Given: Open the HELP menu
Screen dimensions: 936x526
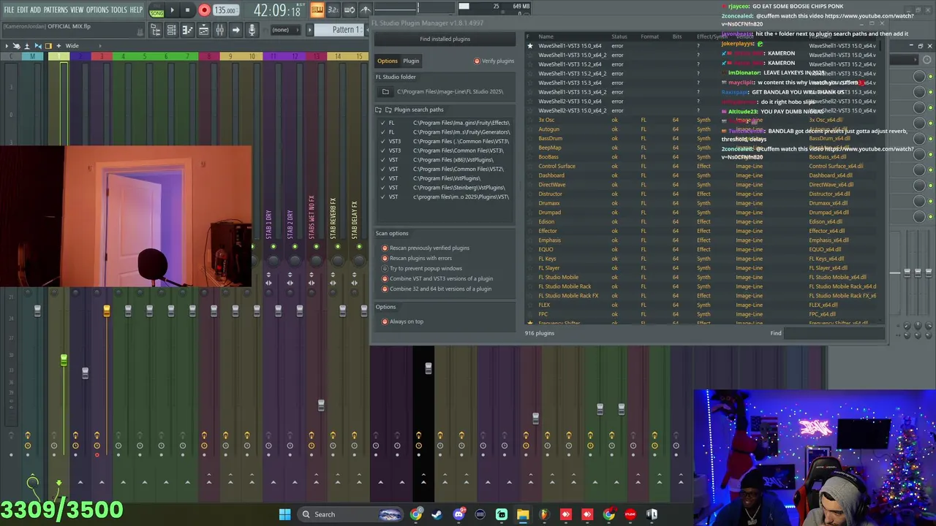Looking at the screenshot, I should 136,10.
